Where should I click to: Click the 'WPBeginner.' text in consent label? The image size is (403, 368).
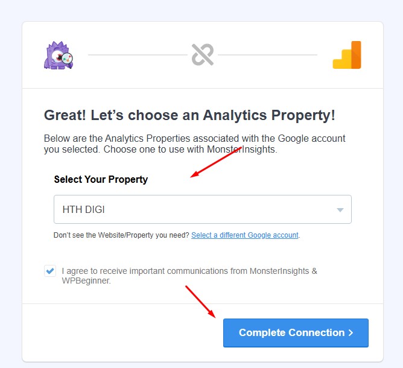[86, 281]
